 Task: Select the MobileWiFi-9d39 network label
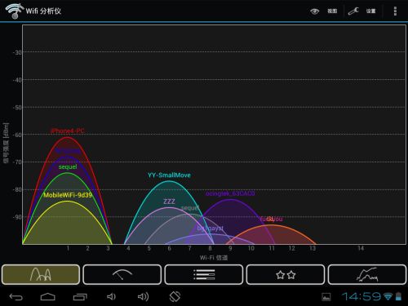pos(68,195)
